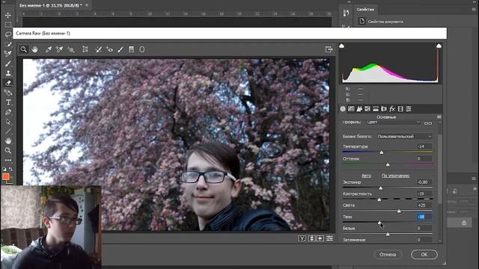Click the Белые slider handle
Screen dimensions: 479x269
coord(388,234)
